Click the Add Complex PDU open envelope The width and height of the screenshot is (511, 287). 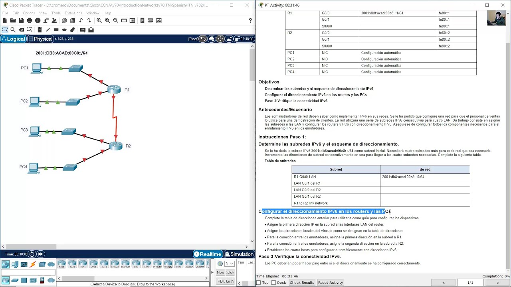91,29
